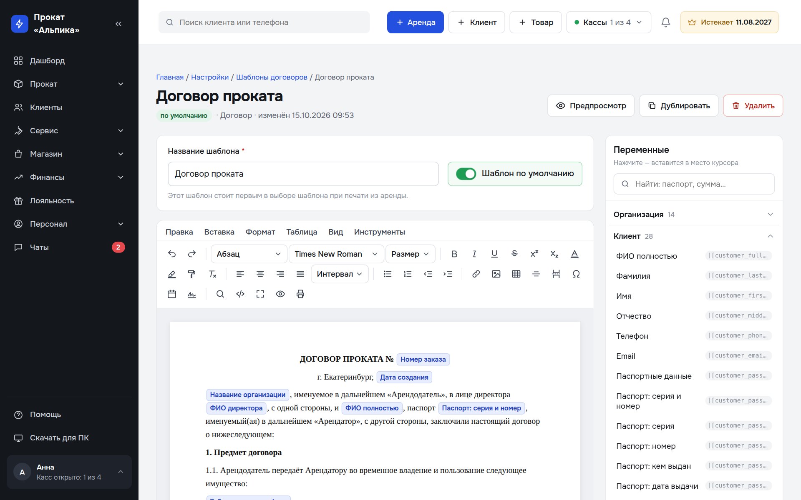Open the Таблица menu
This screenshot has width=801, height=500.
[x=302, y=232]
